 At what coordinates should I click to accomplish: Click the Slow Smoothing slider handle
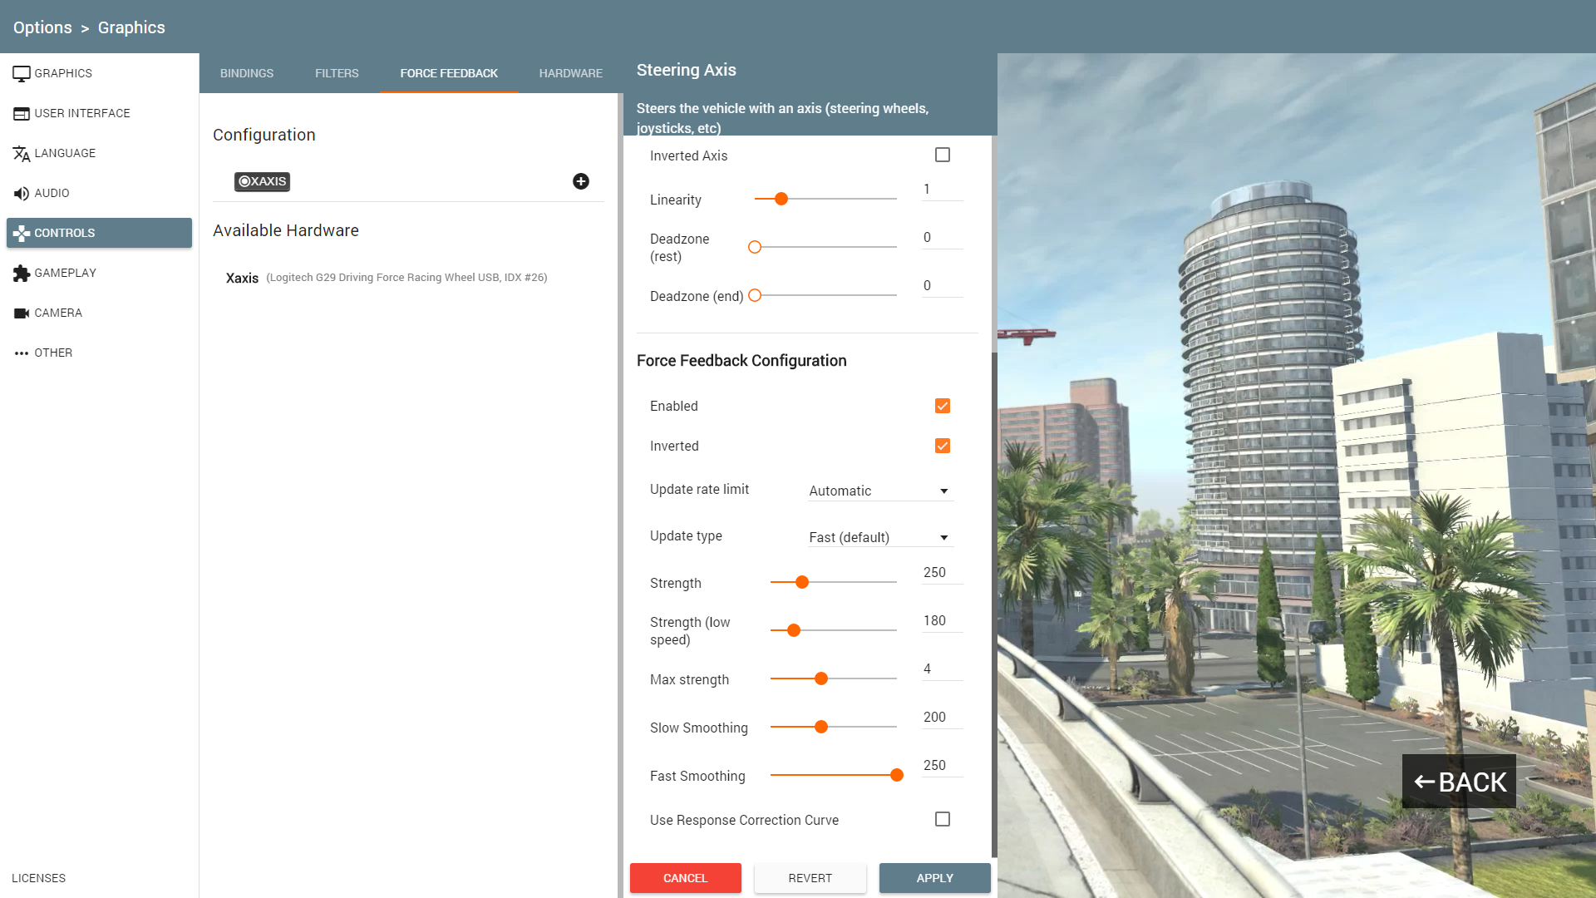[821, 727]
